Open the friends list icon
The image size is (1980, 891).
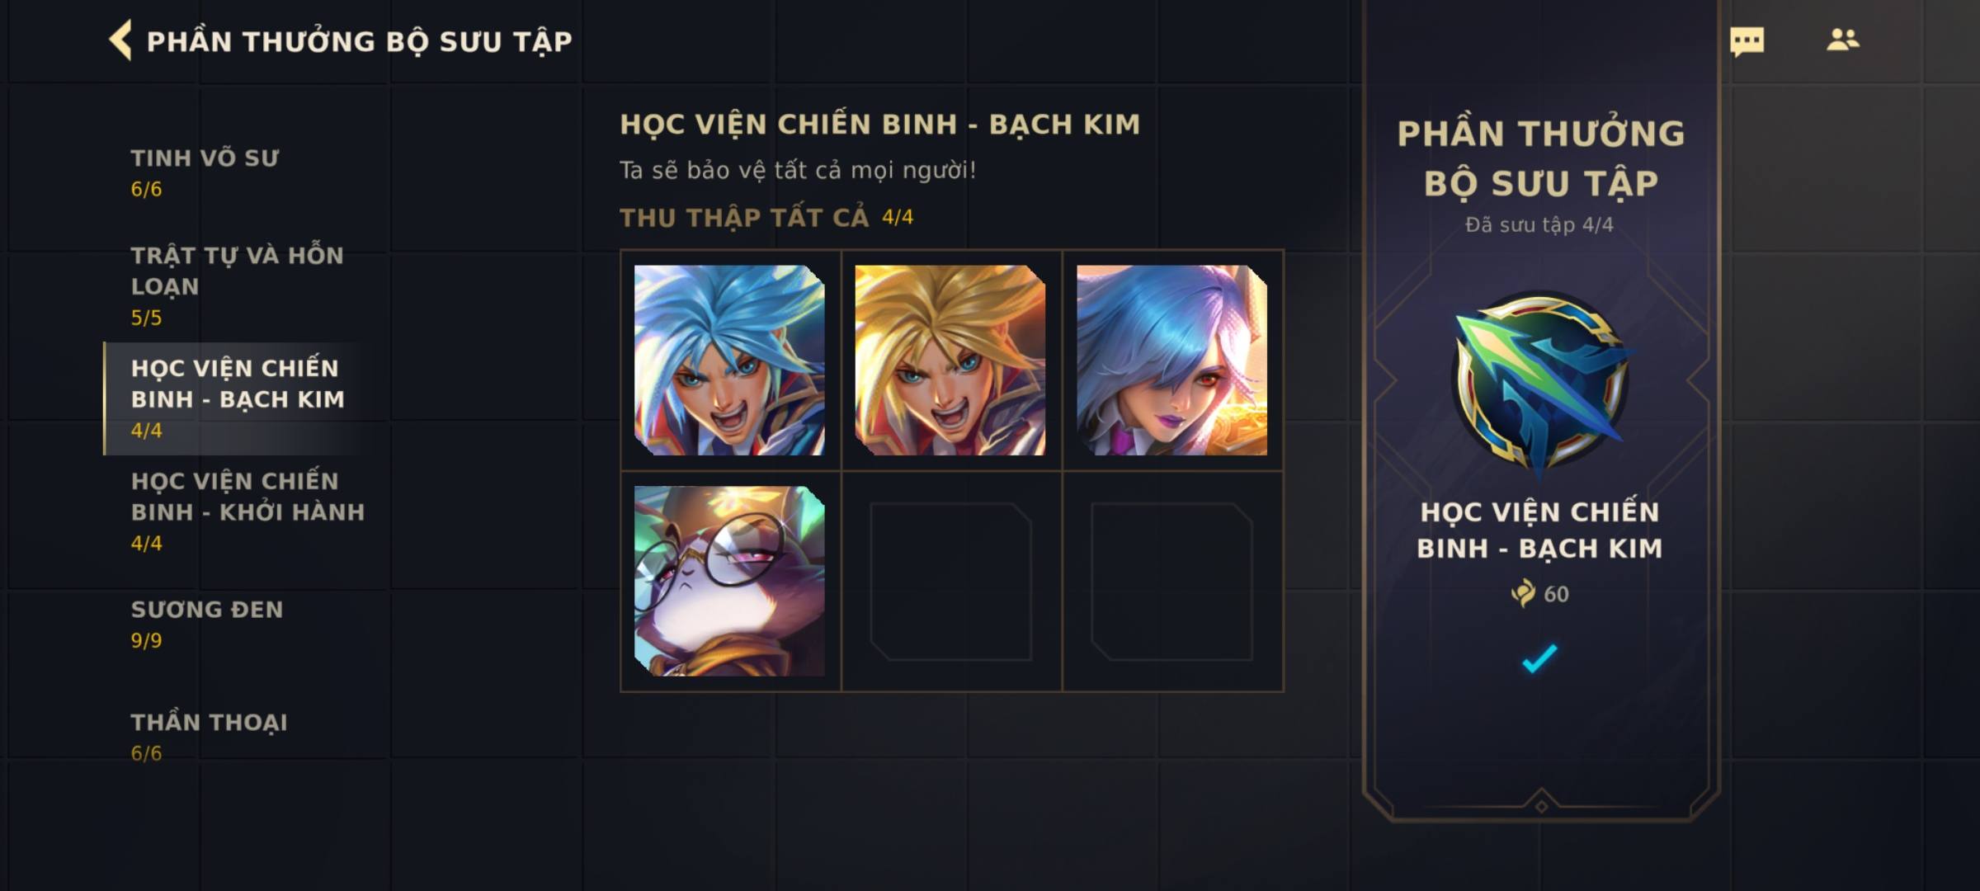pyautogui.click(x=1842, y=40)
